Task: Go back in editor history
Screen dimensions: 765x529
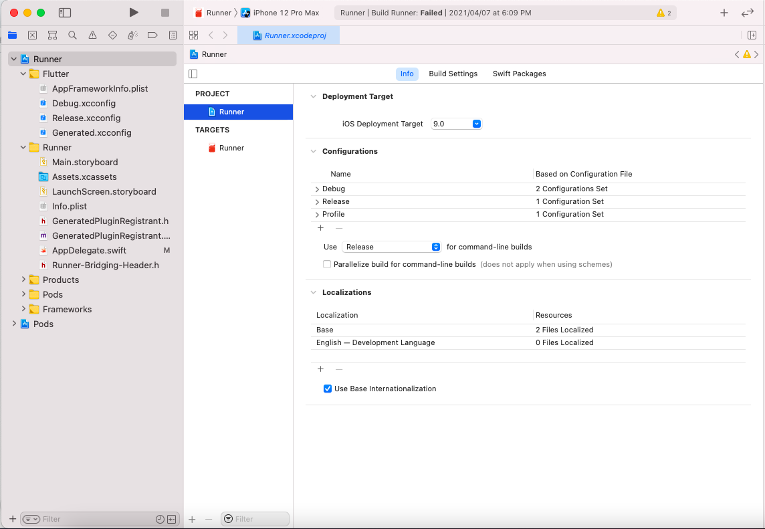Action: point(211,35)
